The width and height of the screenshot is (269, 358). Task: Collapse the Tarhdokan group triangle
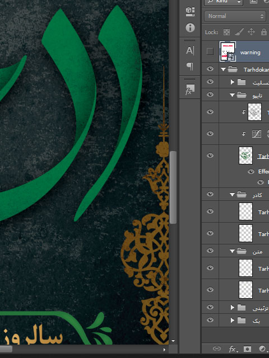(x=223, y=69)
